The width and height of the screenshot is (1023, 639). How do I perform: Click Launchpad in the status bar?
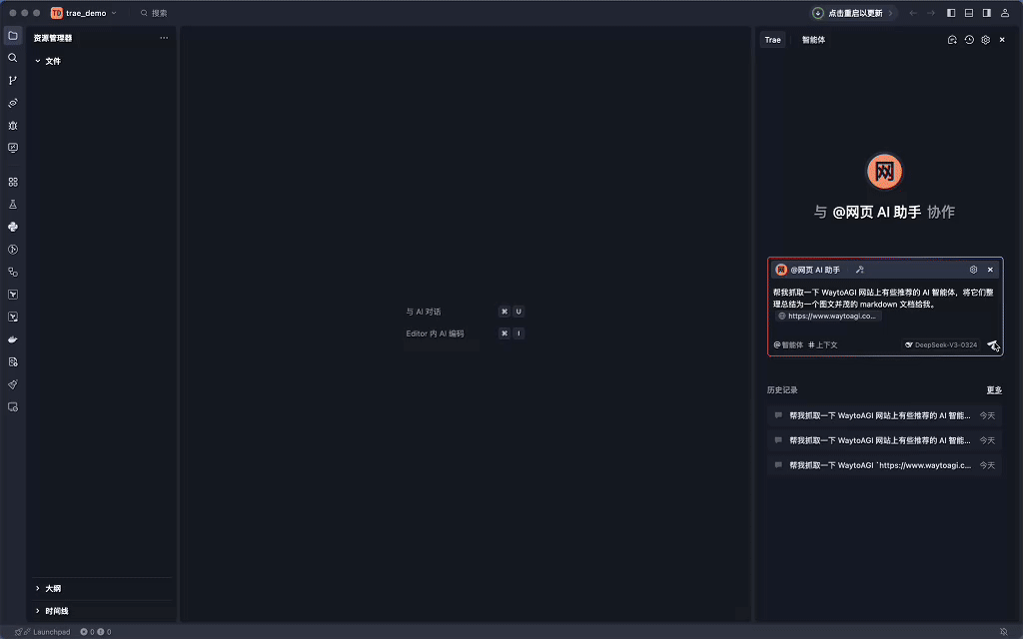(x=43, y=632)
